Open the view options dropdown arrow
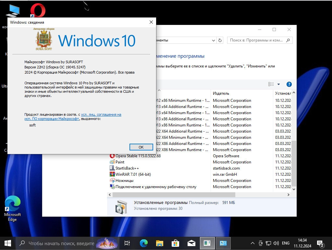This screenshot has height=250, width=332. (x=278, y=84)
